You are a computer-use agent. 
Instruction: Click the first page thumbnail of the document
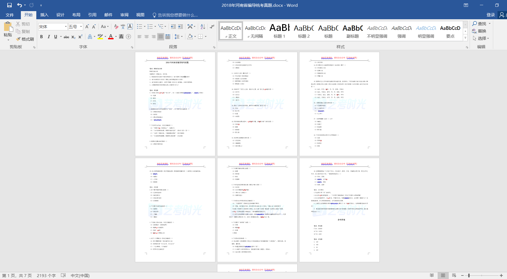pyautogui.click(x=175, y=104)
